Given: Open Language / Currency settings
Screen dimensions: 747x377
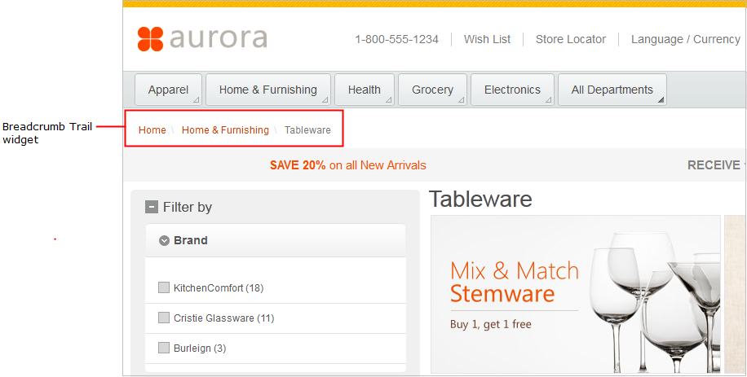Looking at the screenshot, I should (x=686, y=39).
